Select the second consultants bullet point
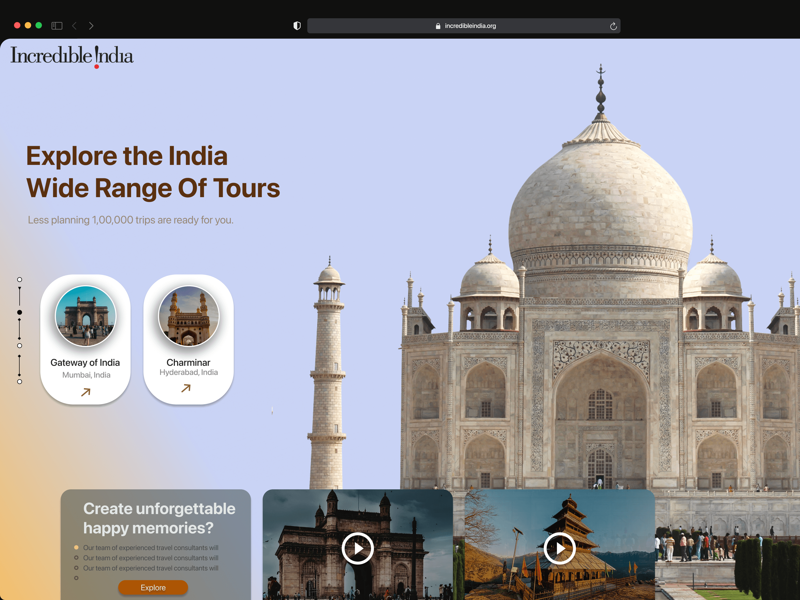 click(76, 558)
